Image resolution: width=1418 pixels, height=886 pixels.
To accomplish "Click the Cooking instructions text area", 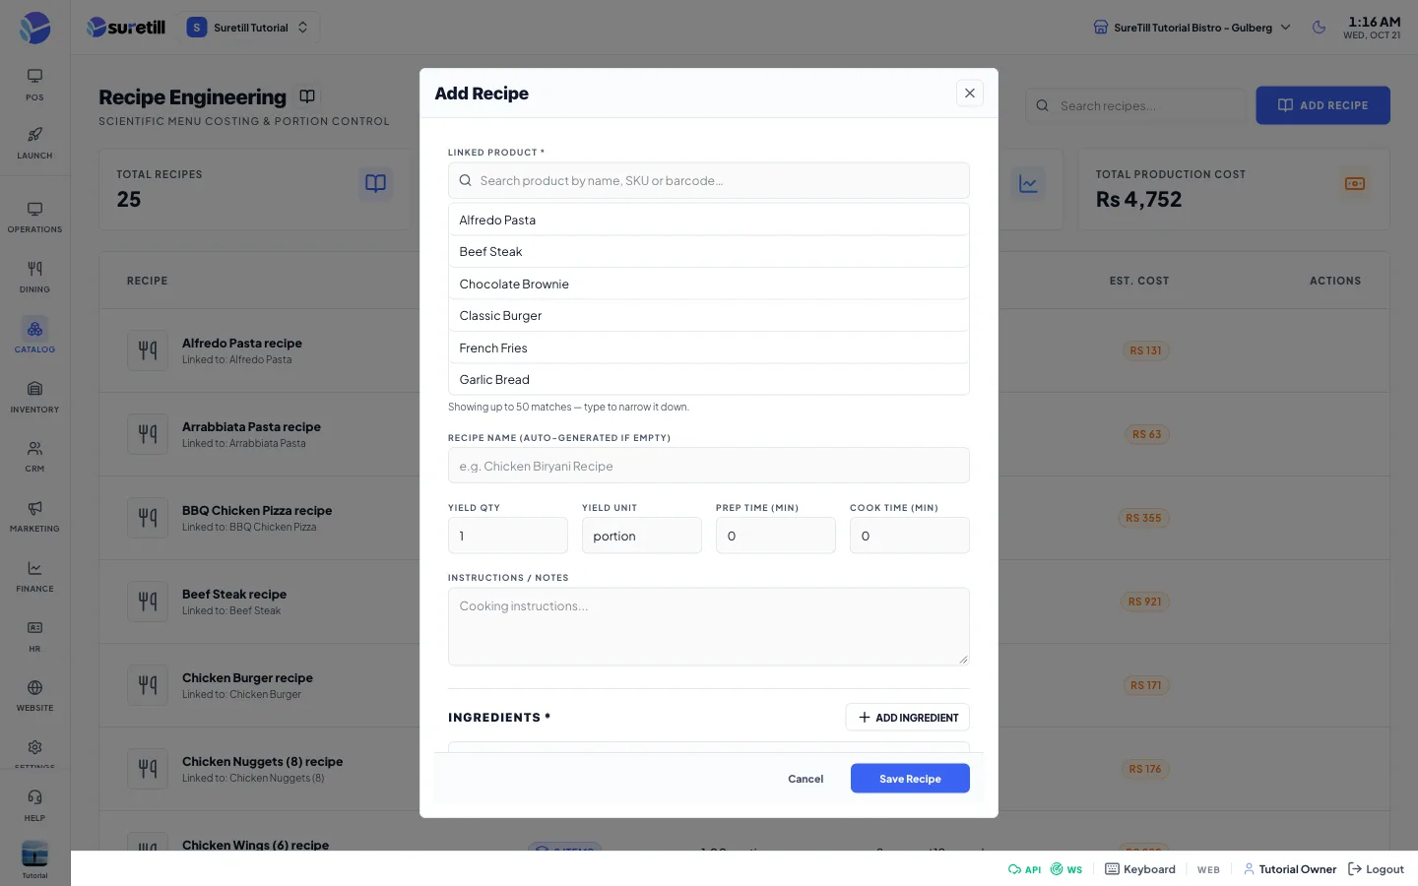I will tap(709, 627).
